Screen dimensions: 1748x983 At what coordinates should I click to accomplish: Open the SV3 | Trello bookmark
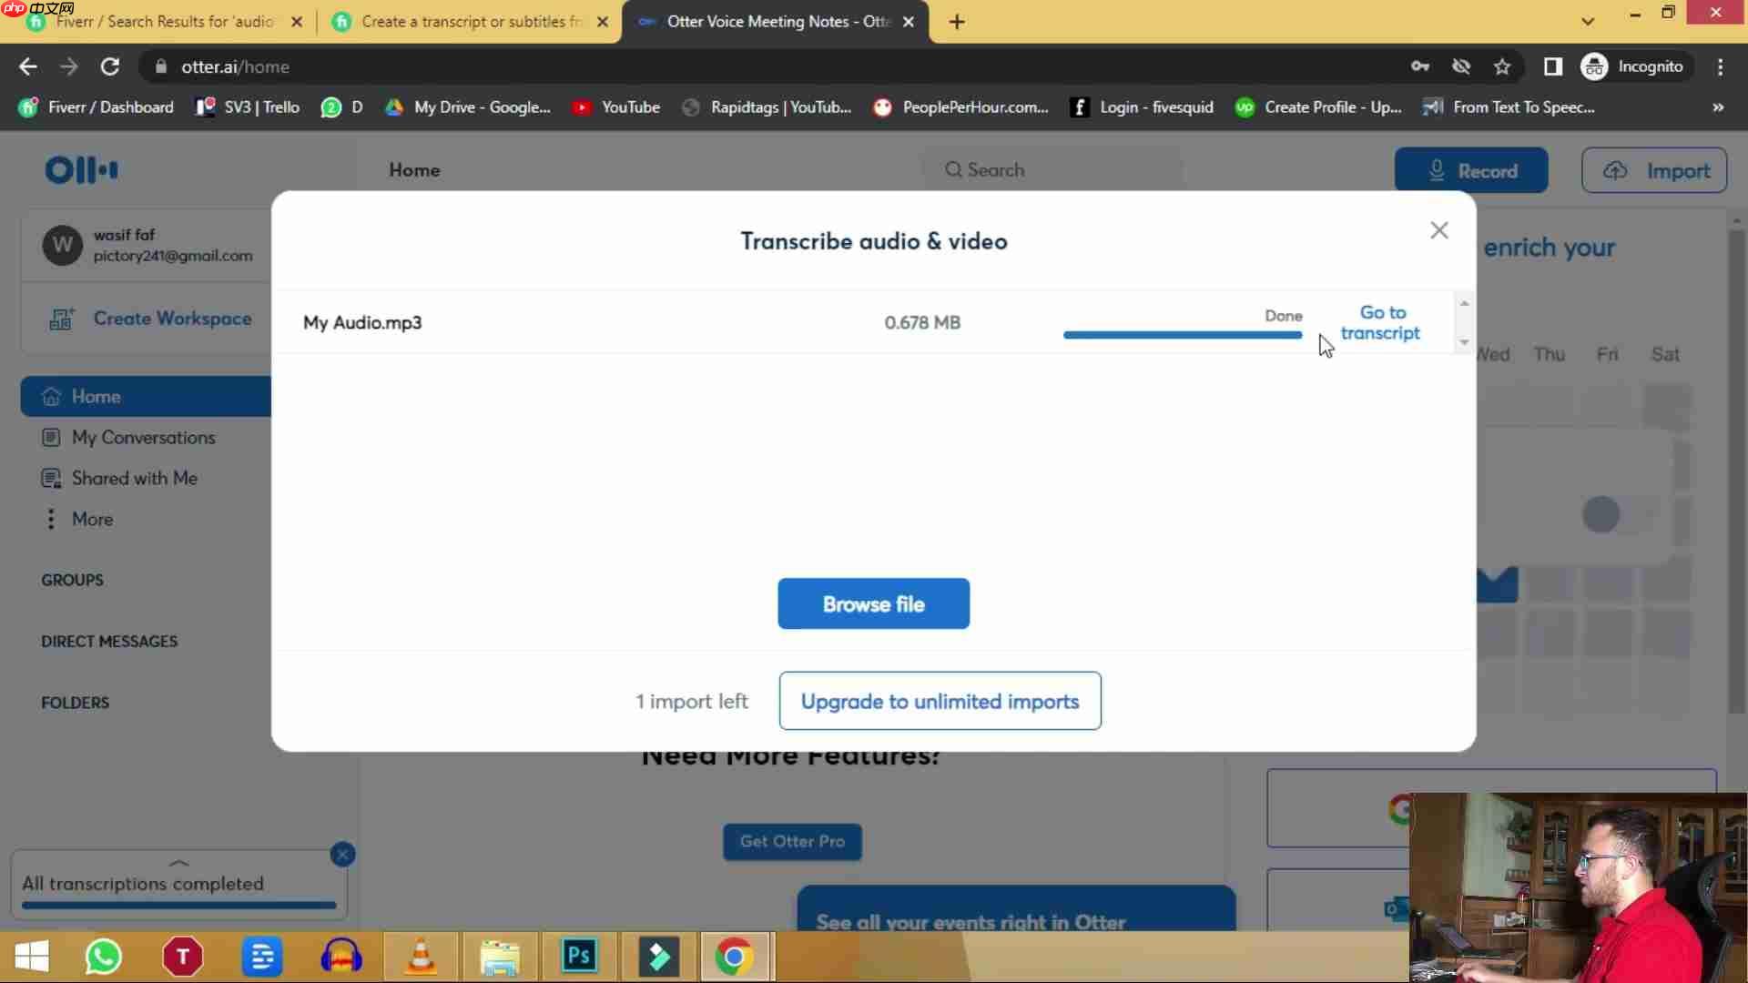[x=248, y=107]
